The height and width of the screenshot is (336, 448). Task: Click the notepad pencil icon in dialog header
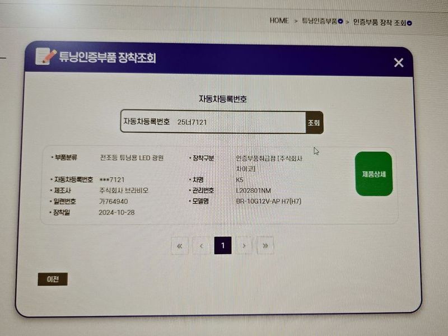click(x=46, y=57)
